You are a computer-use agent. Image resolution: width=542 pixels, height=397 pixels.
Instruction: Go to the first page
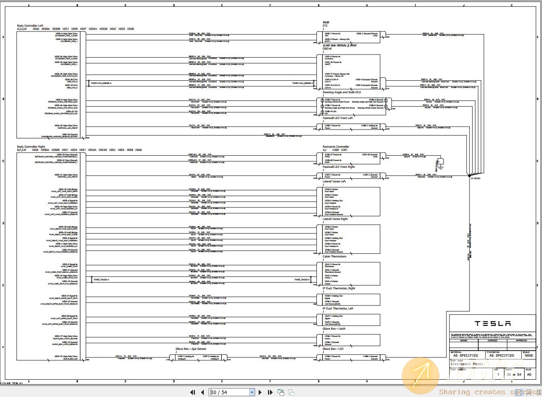[x=193, y=392]
